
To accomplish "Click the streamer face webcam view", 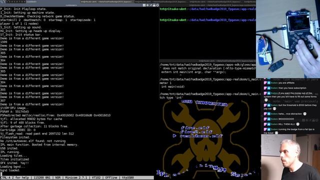I will (290, 157).
